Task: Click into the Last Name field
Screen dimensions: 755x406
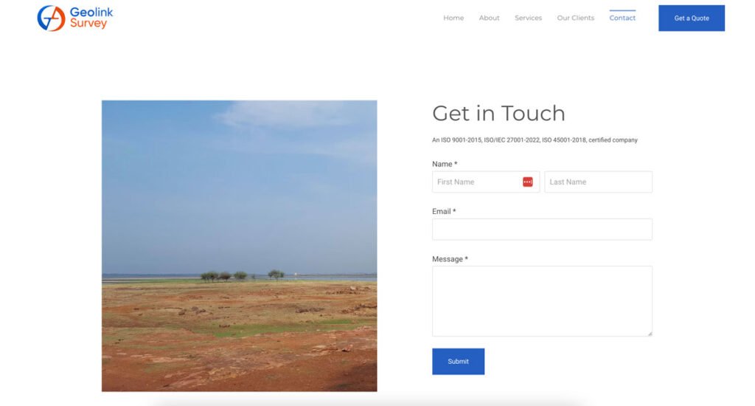Action: 598,182
